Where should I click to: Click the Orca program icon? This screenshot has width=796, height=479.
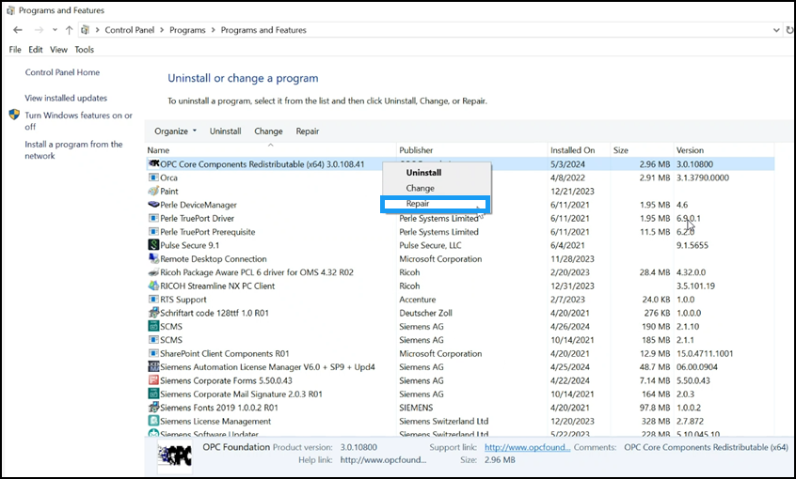click(153, 178)
